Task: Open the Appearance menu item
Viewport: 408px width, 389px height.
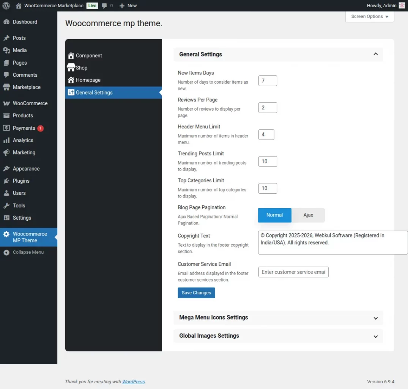Action: pos(28,169)
